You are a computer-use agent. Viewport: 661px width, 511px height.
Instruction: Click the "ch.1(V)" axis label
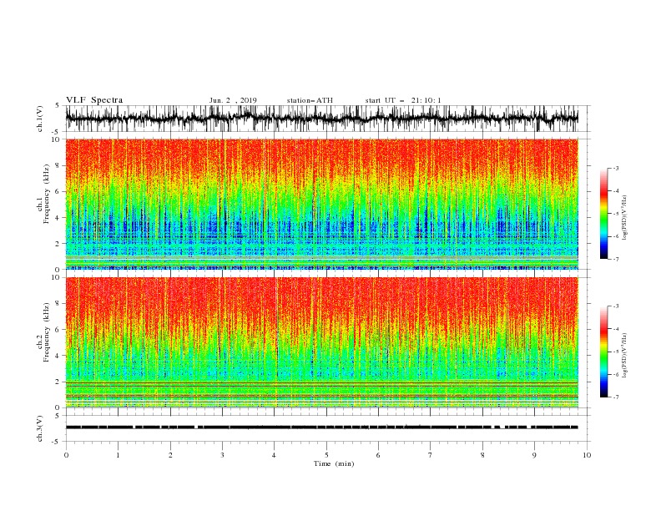(40, 119)
